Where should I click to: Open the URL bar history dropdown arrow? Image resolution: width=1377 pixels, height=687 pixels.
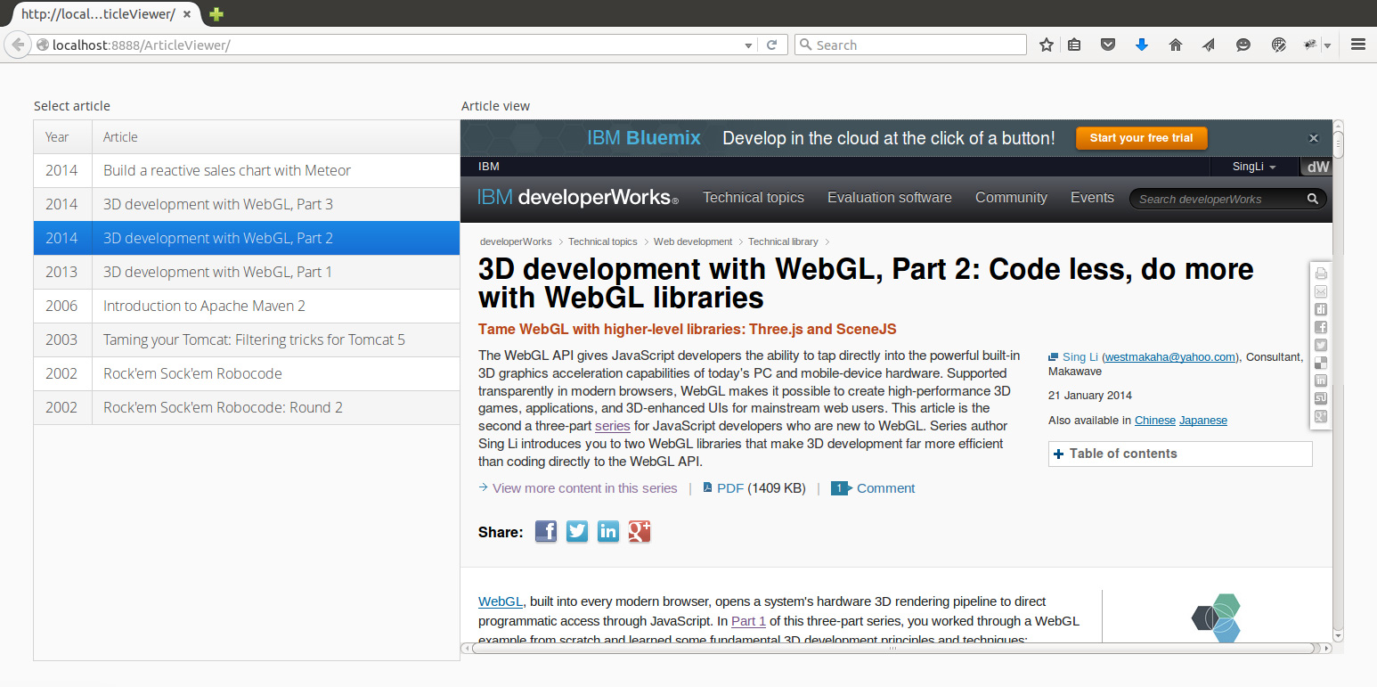tap(749, 45)
